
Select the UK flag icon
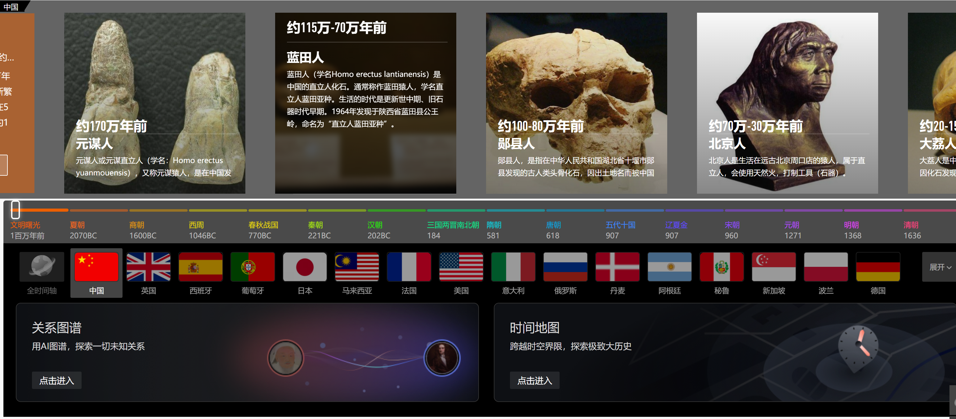[149, 267]
